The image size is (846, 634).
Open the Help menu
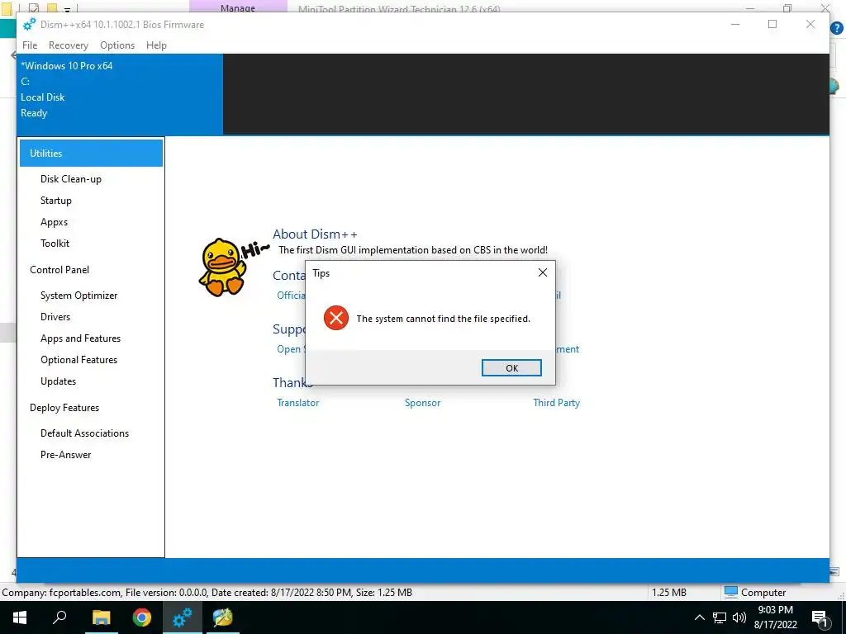156,45
